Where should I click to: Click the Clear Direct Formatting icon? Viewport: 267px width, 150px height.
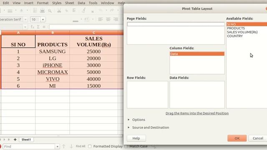pyautogui.click(x=92, y=11)
